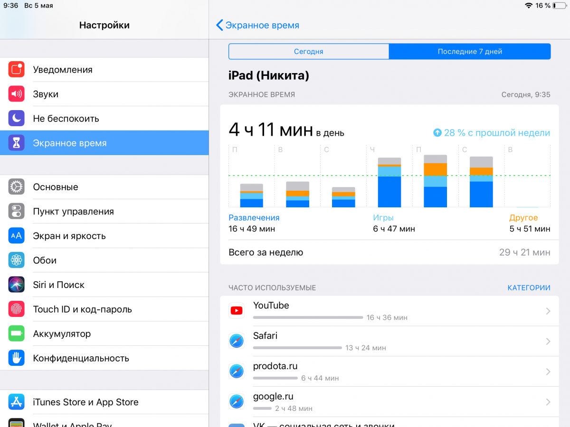The image size is (570, 427).
Task: Expand the google.ru row chevron
Action: (x=548, y=402)
